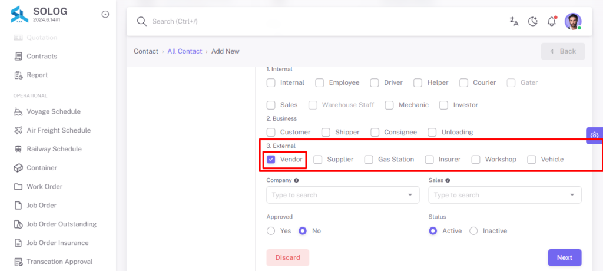The width and height of the screenshot is (603, 271).
Task: Open the user profile avatar
Action: click(x=572, y=22)
